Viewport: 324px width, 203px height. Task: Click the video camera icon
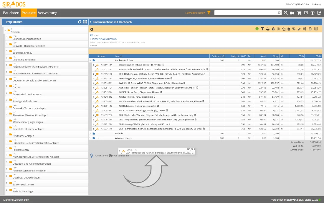pyautogui.click(x=292, y=13)
